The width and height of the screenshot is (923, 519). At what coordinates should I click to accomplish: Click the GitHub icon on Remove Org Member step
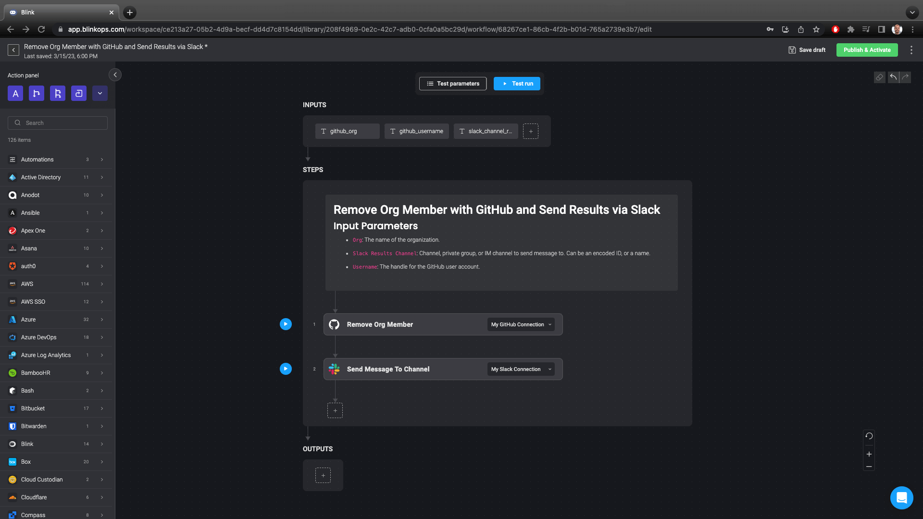(x=334, y=324)
